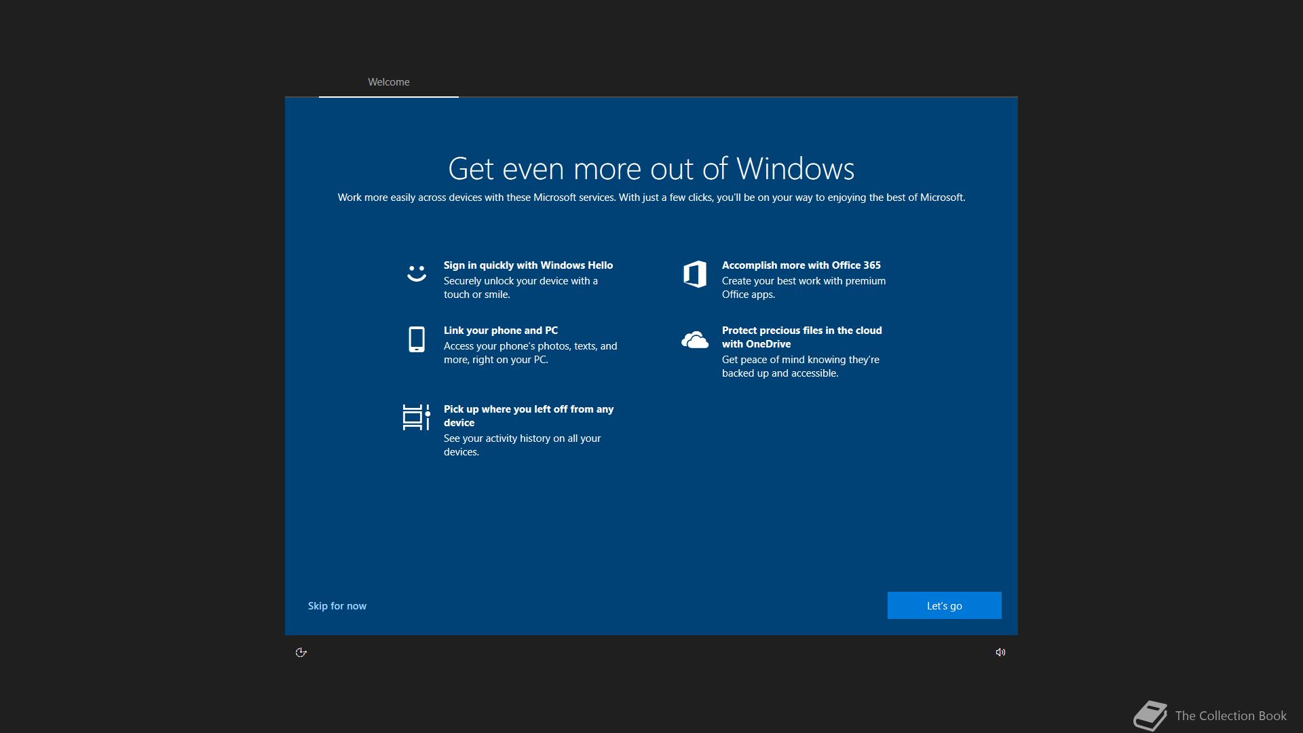Click 'Create your best work' description

pos(804,288)
